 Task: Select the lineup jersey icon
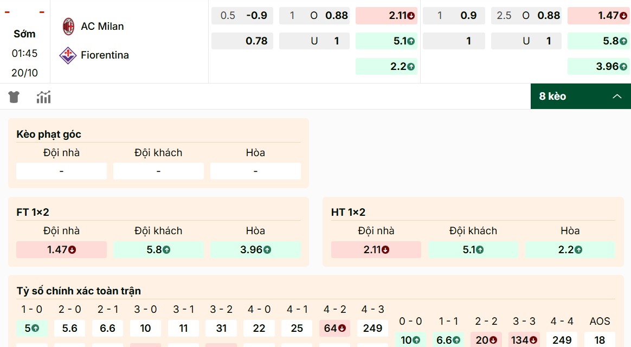(14, 96)
